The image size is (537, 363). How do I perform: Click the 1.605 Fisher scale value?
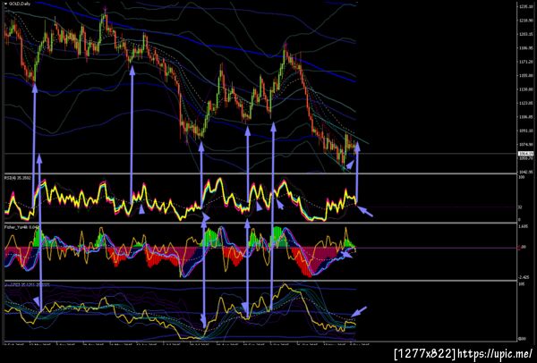pyautogui.click(x=523, y=226)
